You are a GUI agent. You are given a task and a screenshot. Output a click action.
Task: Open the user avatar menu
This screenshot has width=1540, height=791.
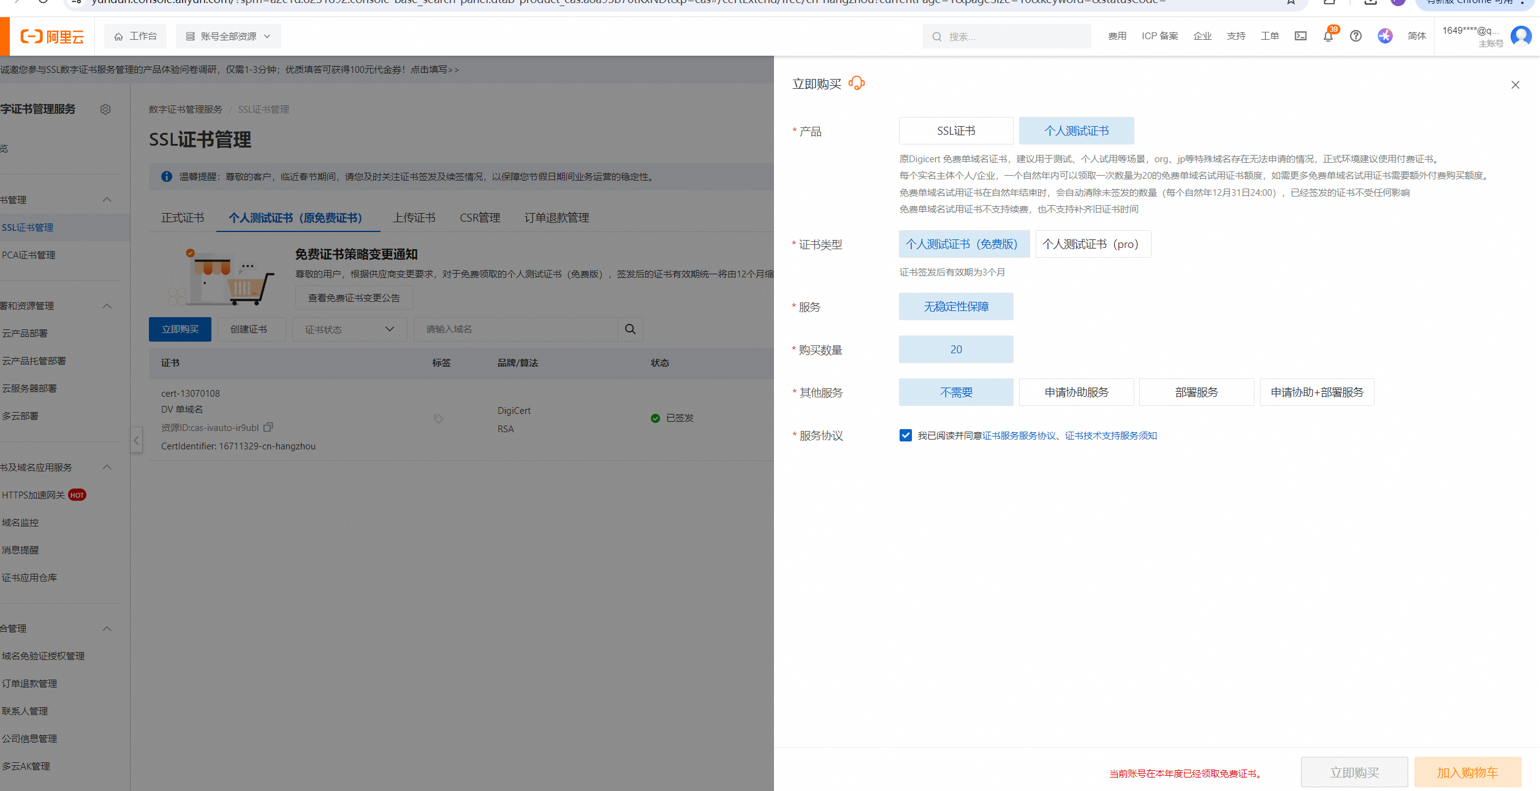point(1521,36)
